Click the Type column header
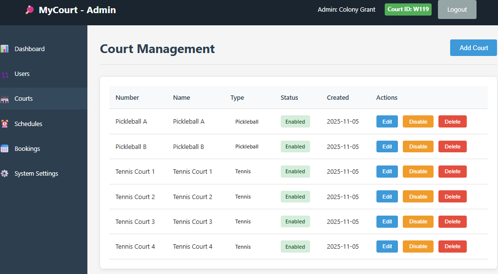The width and height of the screenshot is (498, 274). pyautogui.click(x=237, y=97)
